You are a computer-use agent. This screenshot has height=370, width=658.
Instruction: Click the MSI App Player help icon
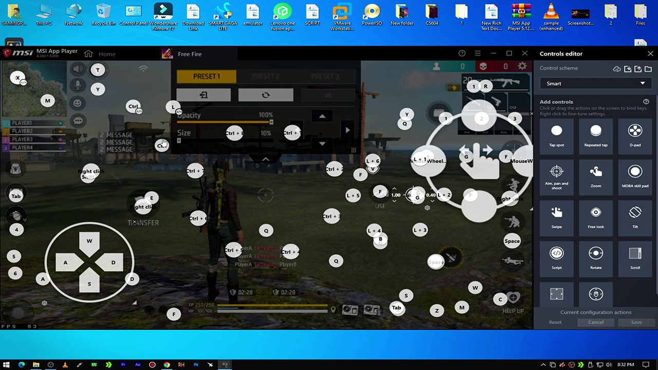pos(462,53)
